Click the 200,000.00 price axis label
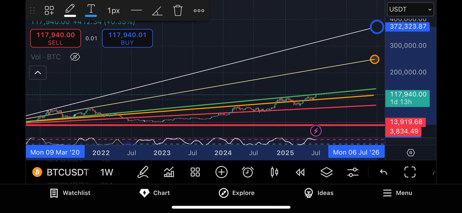 [408, 72]
